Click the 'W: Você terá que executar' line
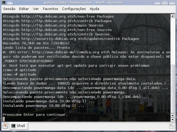The image size is (177, 132). click(x=76, y=66)
